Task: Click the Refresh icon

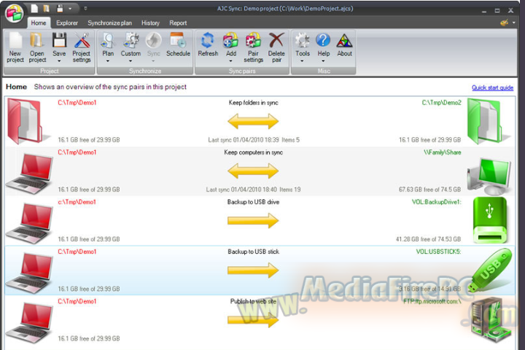Action: coord(208,41)
